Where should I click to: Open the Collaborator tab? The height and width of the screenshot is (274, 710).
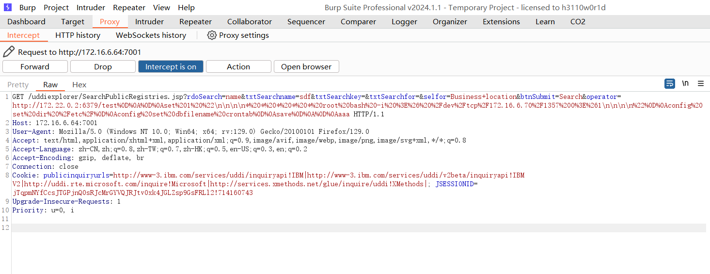(250, 22)
